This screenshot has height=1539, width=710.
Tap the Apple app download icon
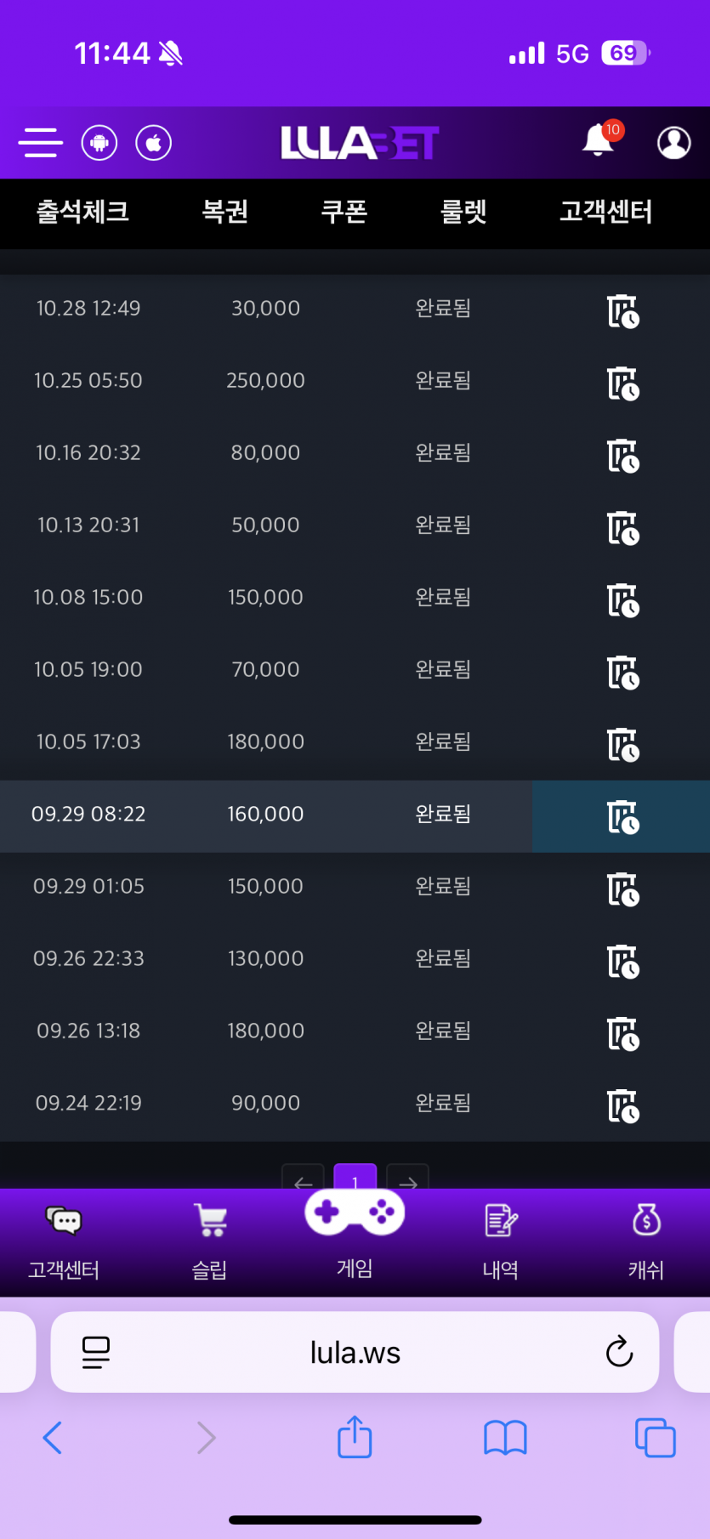(154, 143)
